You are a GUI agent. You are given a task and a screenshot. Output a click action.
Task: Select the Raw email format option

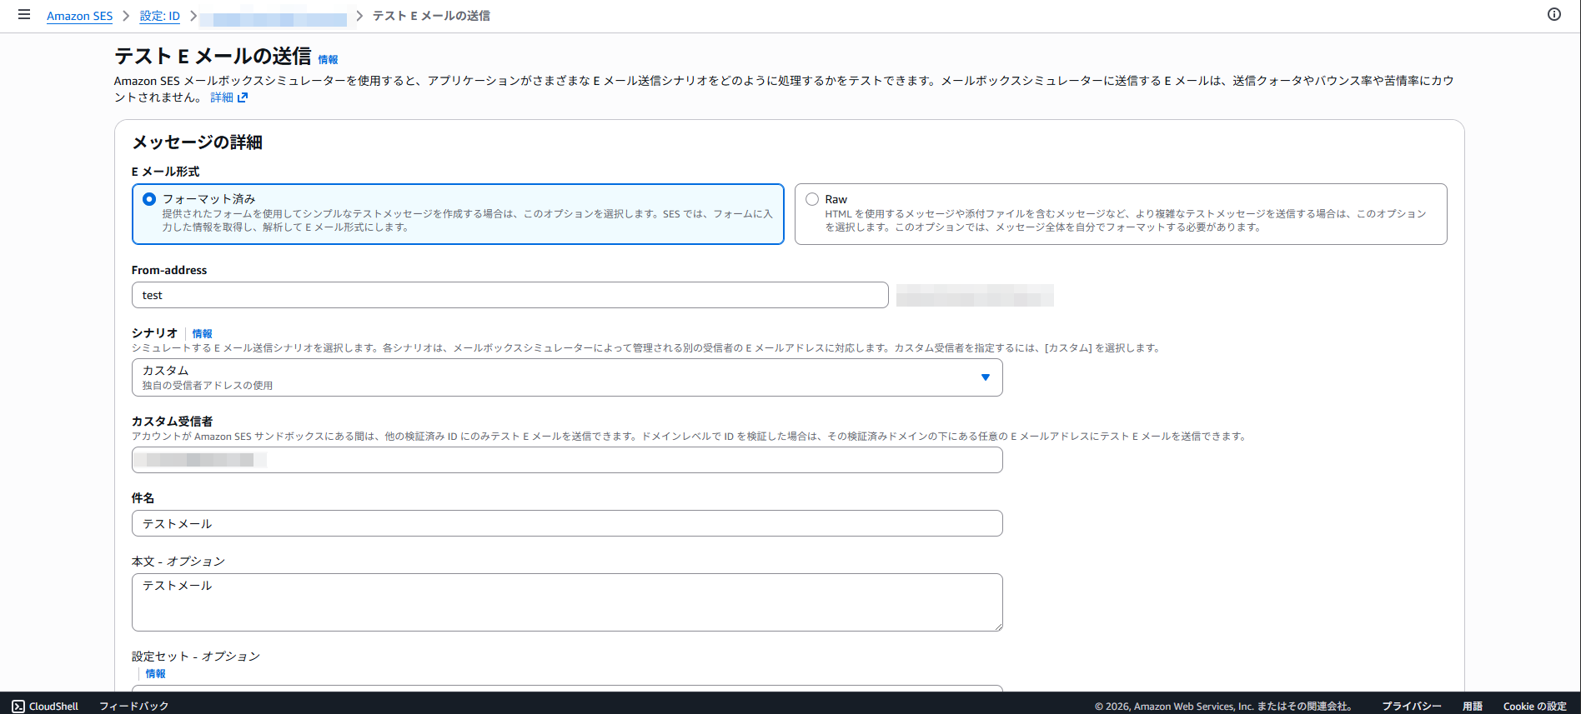[812, 199]
